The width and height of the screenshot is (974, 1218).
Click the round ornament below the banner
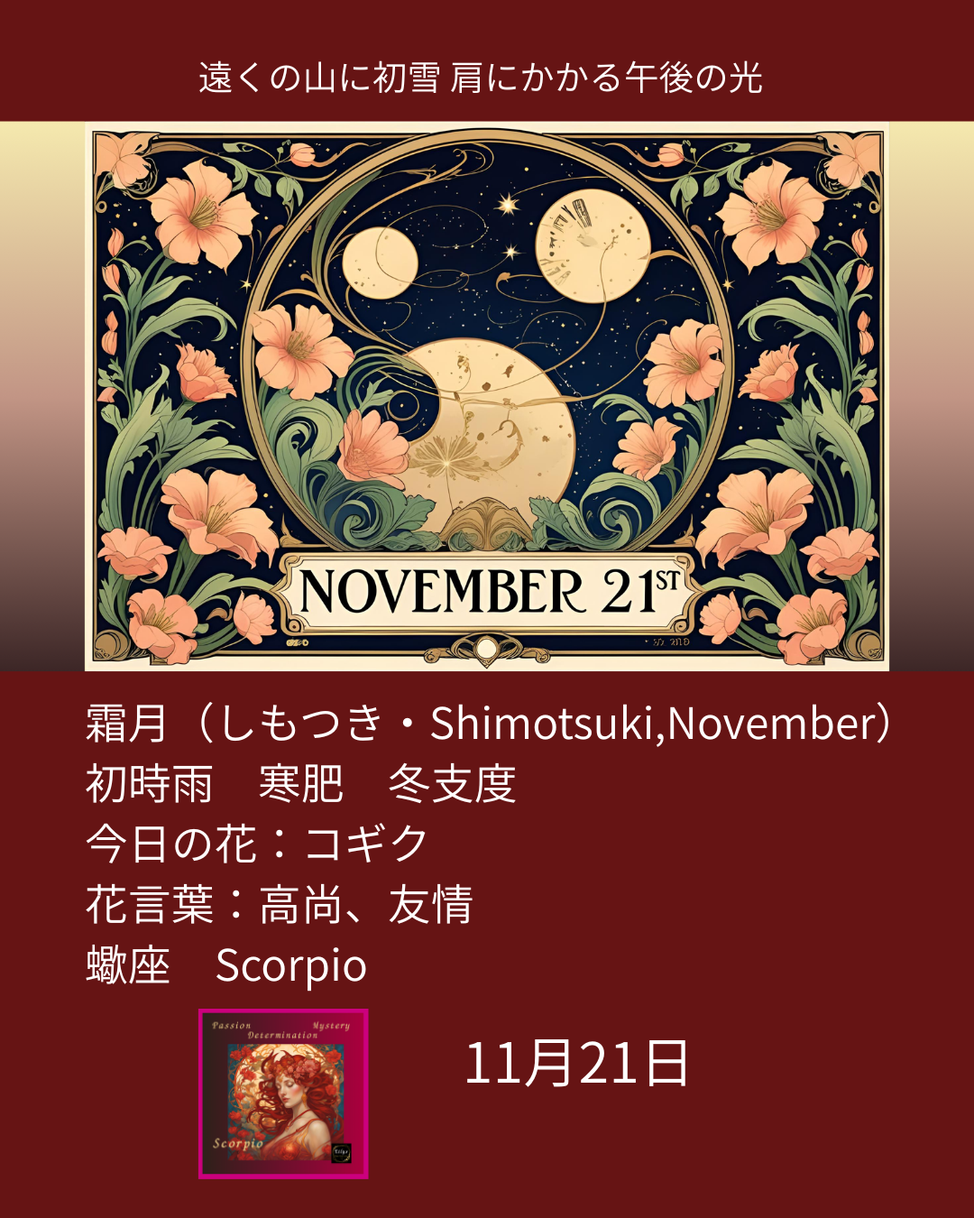[487, 648]
